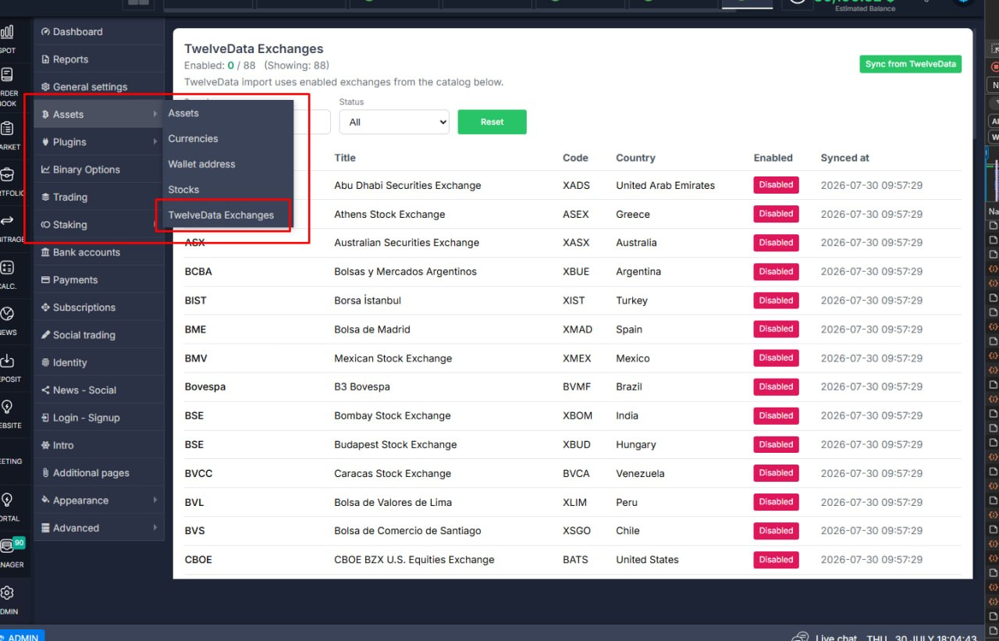Toggle Disabled badge for Borsa İstanbul
This screenshot has height=641, width=999.
[776, 301]
